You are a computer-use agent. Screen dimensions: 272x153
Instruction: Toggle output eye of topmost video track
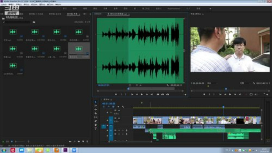(x=119, y=111)
